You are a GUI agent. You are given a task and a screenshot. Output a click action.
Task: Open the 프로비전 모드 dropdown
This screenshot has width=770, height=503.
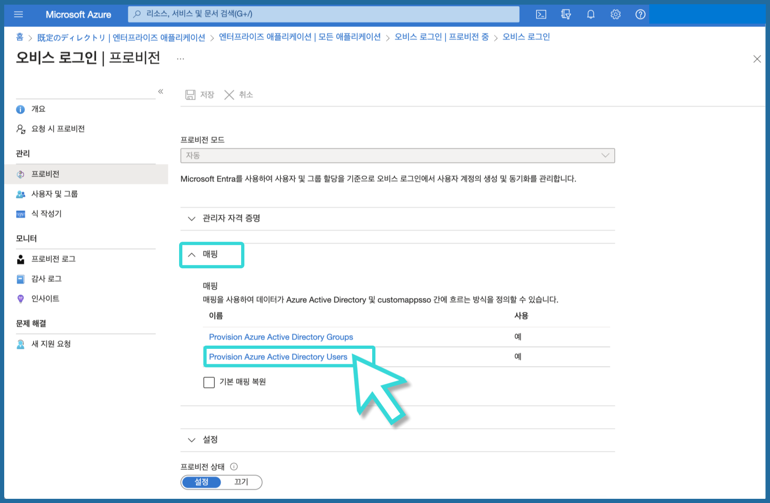(397, 156)
